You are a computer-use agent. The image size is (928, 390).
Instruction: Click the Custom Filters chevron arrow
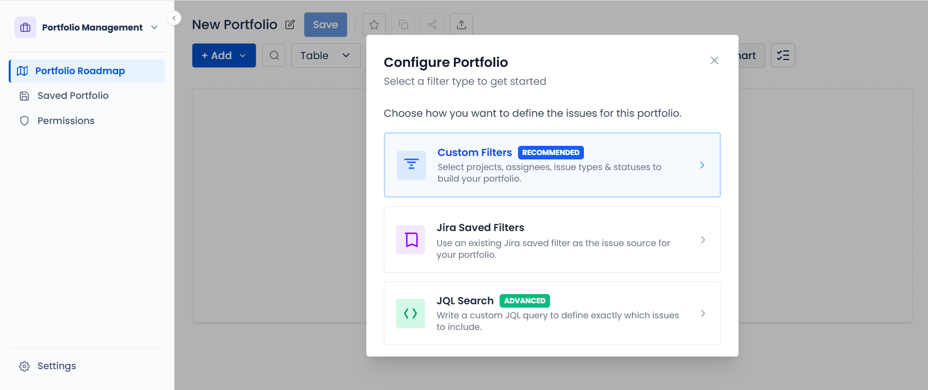tap(702, 165)
